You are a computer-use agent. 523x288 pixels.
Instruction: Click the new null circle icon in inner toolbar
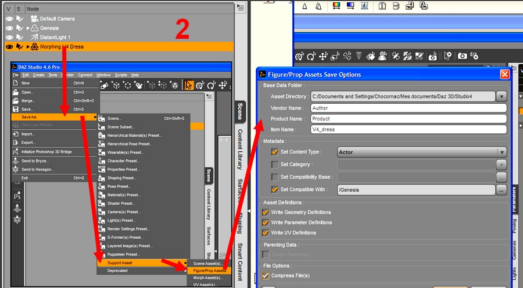[127, 85]
